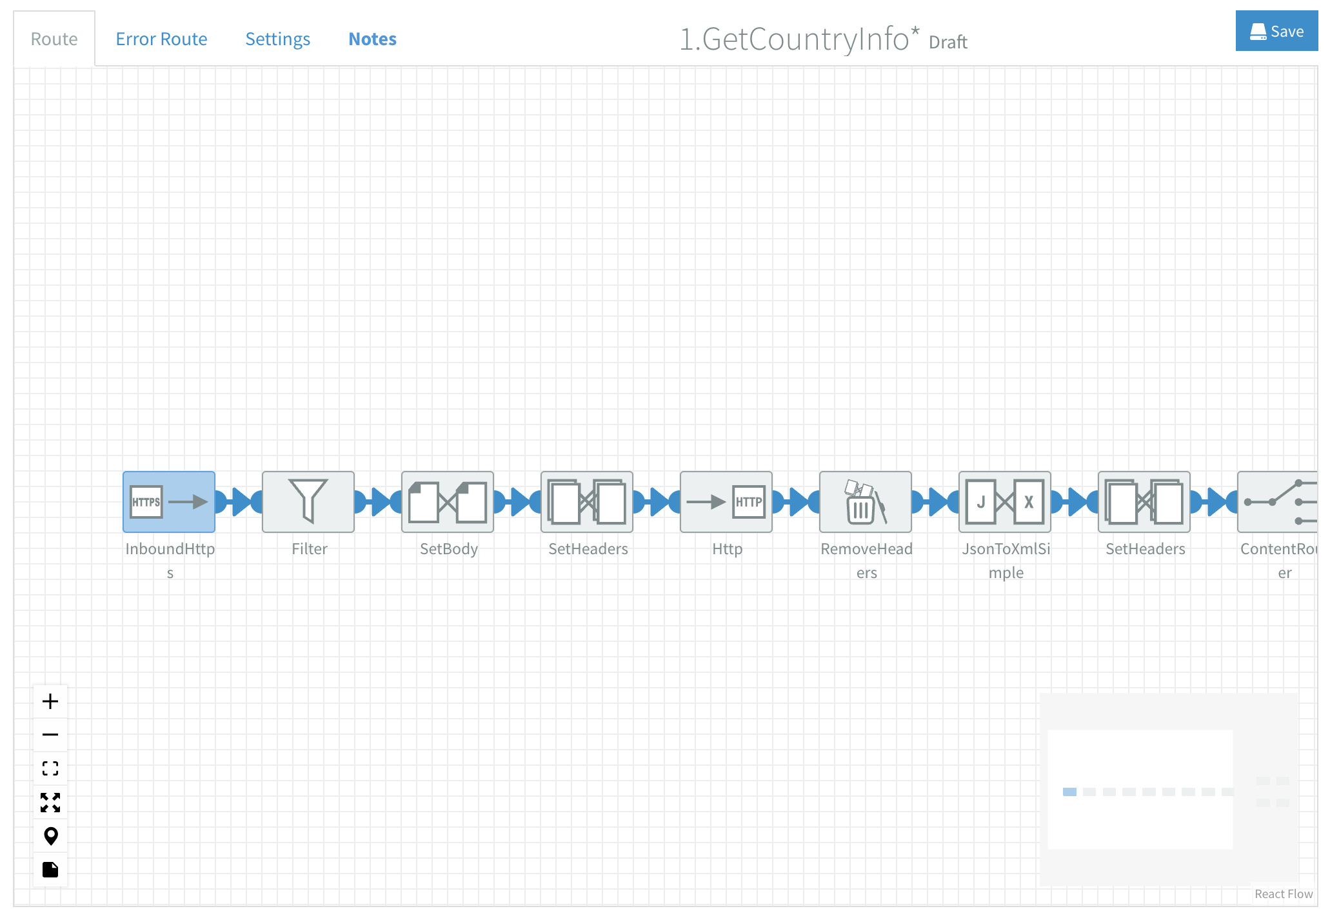This screenshot has height=920, width=1330.
Task: Open the Notes tab
Action: coord(373,39)
